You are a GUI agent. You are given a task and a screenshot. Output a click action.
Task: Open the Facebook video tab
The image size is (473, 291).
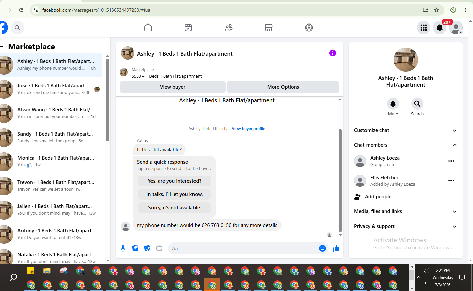click(188, 28)
